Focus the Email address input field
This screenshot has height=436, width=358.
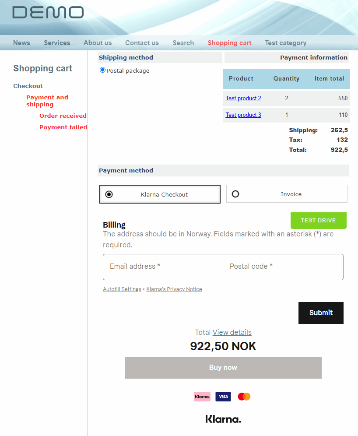[163, 267]
